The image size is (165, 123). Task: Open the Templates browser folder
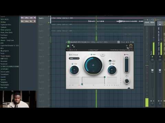point(4,82)
